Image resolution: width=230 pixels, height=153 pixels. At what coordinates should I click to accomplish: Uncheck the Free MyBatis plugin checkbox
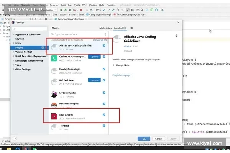point(104,69)
